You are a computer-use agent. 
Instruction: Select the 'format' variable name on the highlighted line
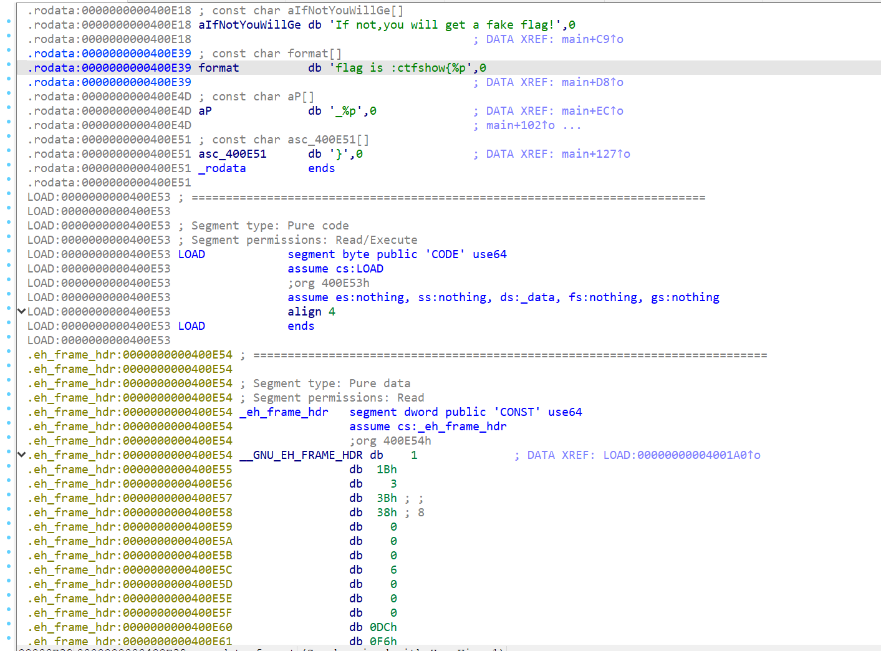tap(219, 68)
